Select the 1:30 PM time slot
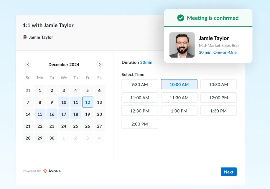The width and height of the screenshot is (270, 189). pos(218,111)
